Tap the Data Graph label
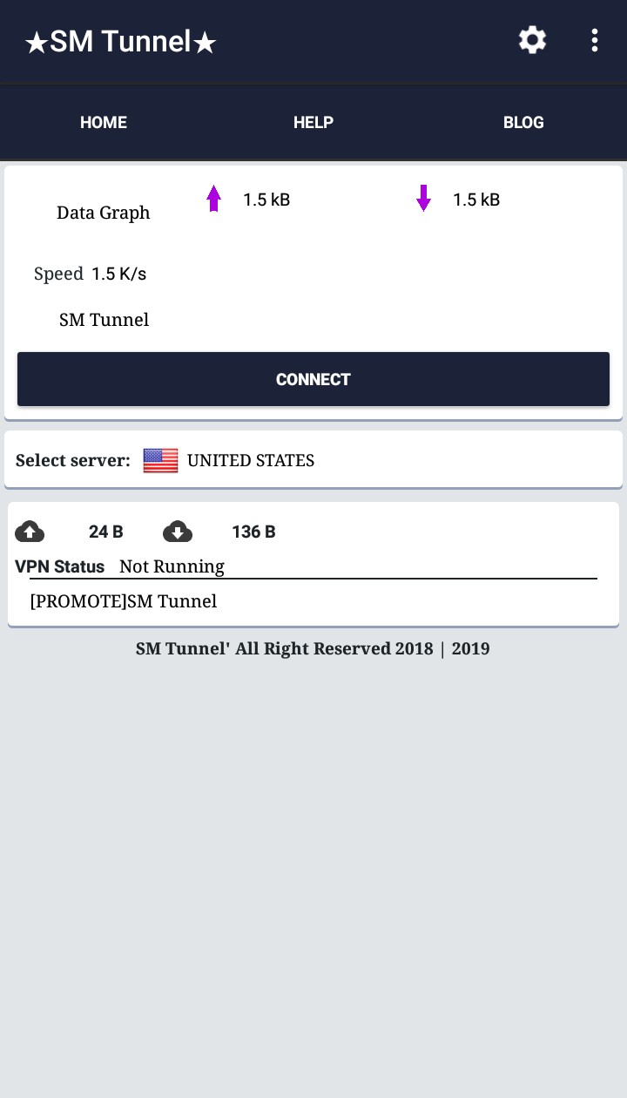 (x=103, y=213)
